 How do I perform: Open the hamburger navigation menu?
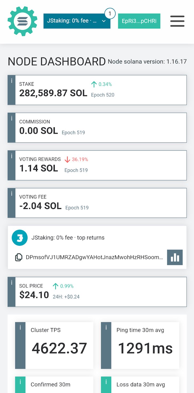tap(177, 21)
